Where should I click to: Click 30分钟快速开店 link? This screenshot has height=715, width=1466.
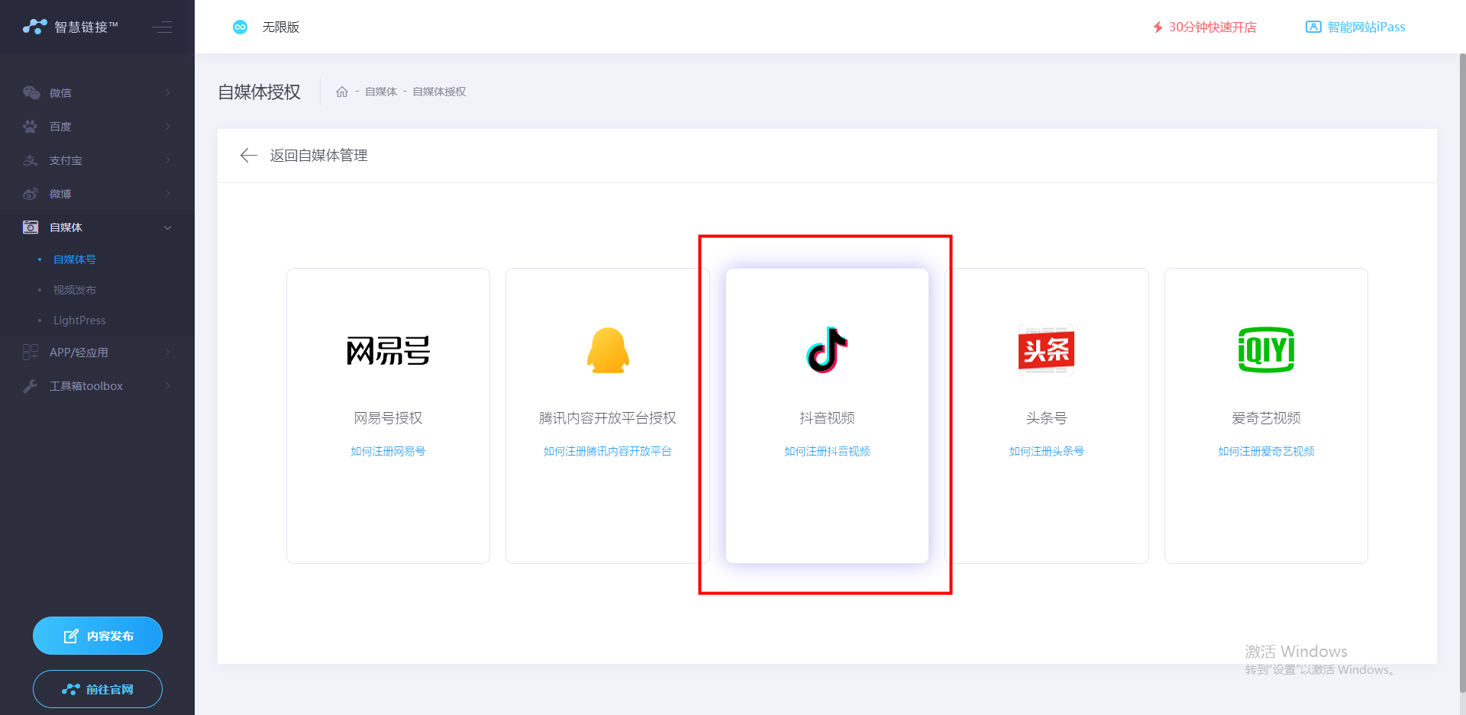tap(1213, 27)
